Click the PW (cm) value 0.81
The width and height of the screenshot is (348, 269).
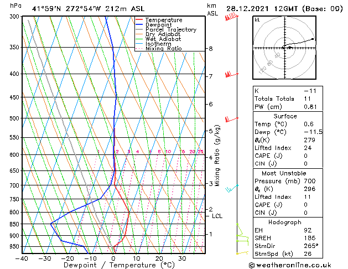point(310,107)
